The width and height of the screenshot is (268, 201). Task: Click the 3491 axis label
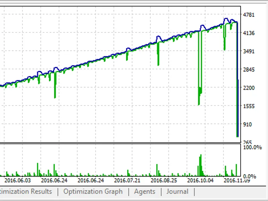tap(249, 51)
